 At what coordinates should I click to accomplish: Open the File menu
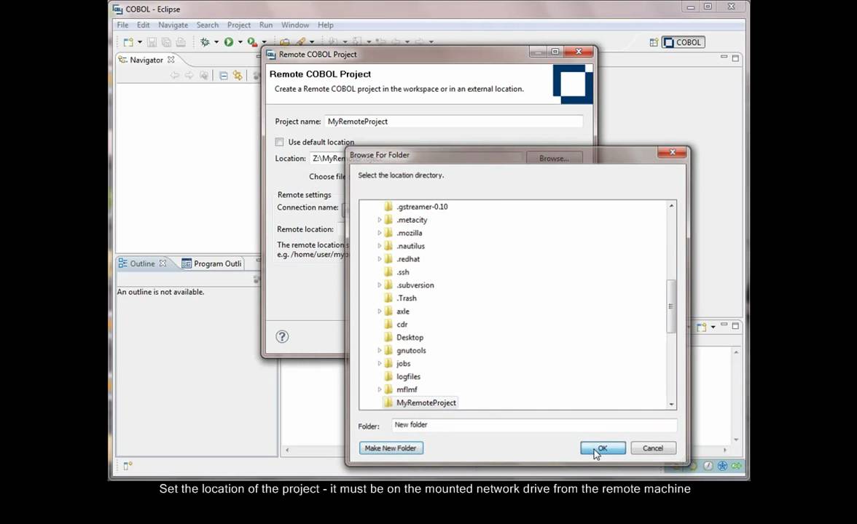point(122,25)
